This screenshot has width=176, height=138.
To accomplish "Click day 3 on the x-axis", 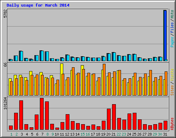I will pos(22,134).
